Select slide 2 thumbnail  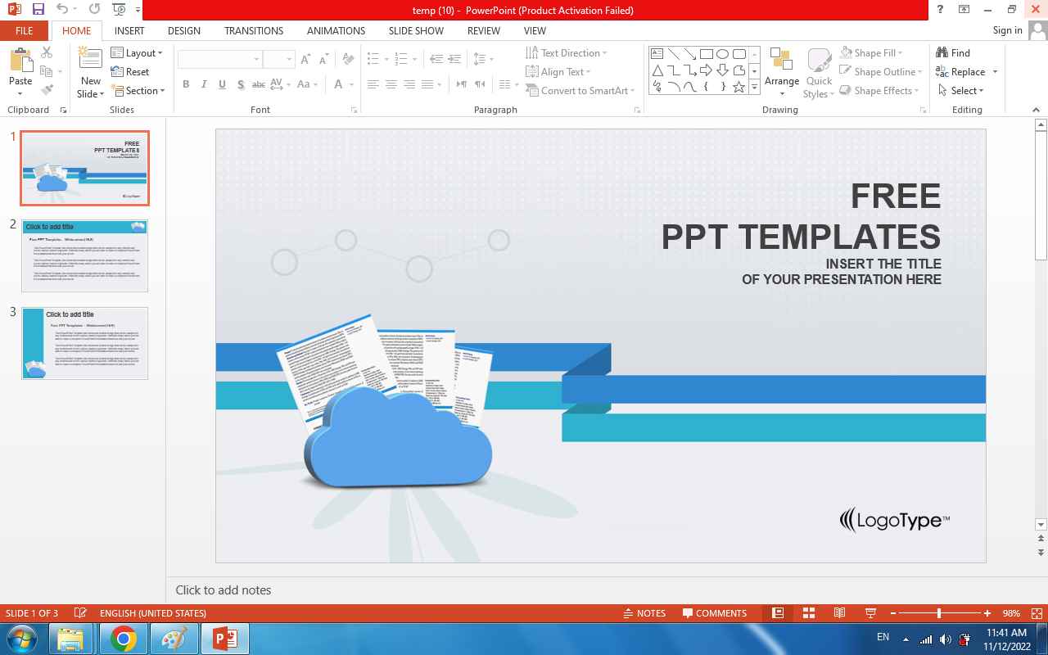[84, 255]
